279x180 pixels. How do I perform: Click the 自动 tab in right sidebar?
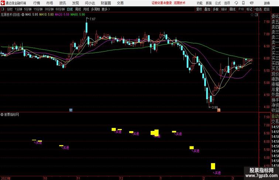pos(275,116)
